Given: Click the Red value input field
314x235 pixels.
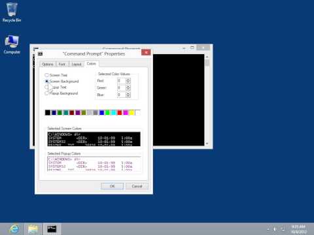Looking at the screenshot, I should point(122,81).
